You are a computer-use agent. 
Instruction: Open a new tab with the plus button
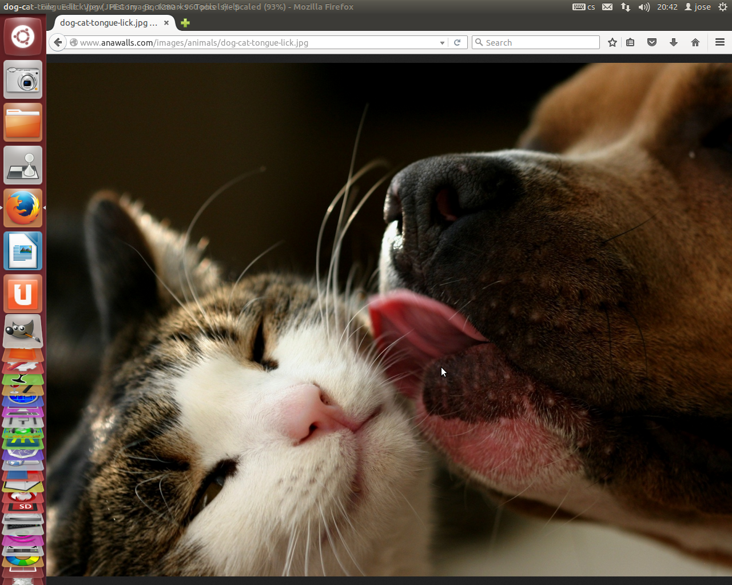tap(185, 23)
